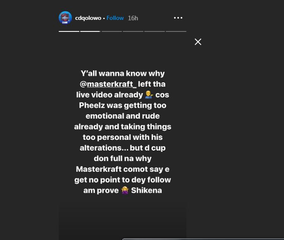This screenshot has height=240, width=284.
Task: Follow the cdqolowo account
Action: pos(115,18)
